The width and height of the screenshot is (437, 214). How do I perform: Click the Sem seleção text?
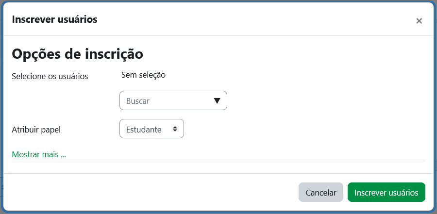[x=143, y=75]
